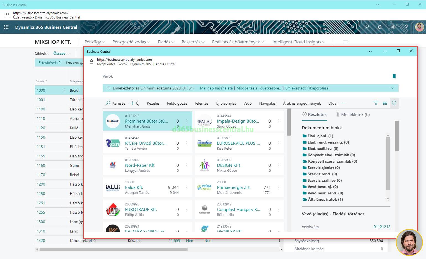Open the filter pane funnel icon
Image resolution: width=426 pixels, height=259 pixels.
[x=376, y=103]
